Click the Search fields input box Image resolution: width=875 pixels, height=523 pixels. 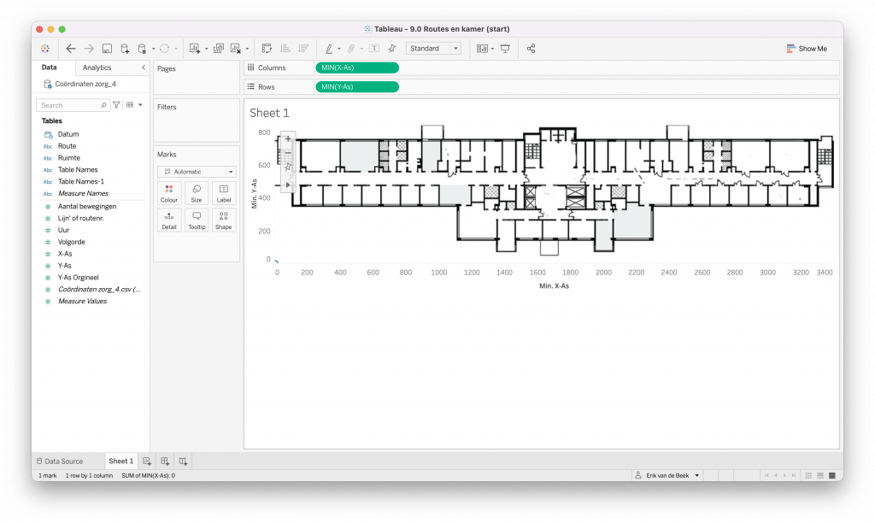[72, 105]
